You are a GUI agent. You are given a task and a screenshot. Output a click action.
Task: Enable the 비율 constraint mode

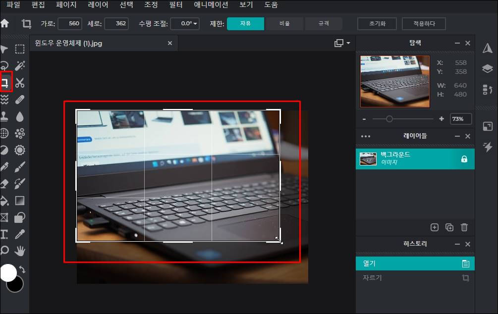tap(284, 23)
